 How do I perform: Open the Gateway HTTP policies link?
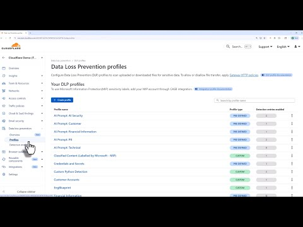click(244, 75)
